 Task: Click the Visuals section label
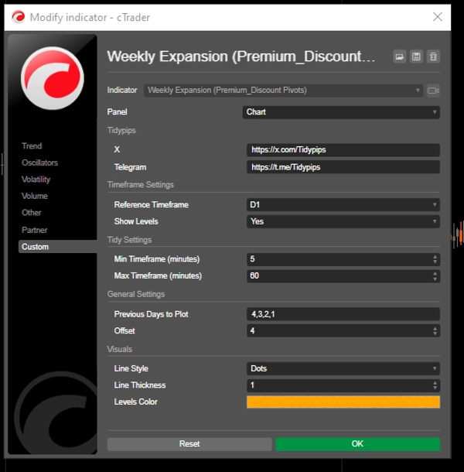pos(120,349)
